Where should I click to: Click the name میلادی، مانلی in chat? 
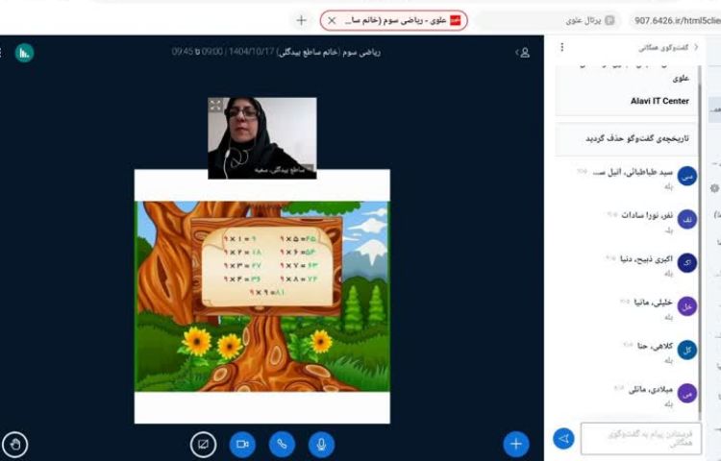click(651, 389)
